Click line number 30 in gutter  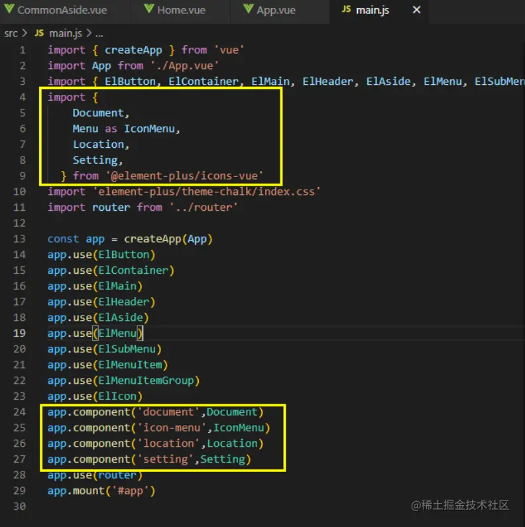point(19,506)
